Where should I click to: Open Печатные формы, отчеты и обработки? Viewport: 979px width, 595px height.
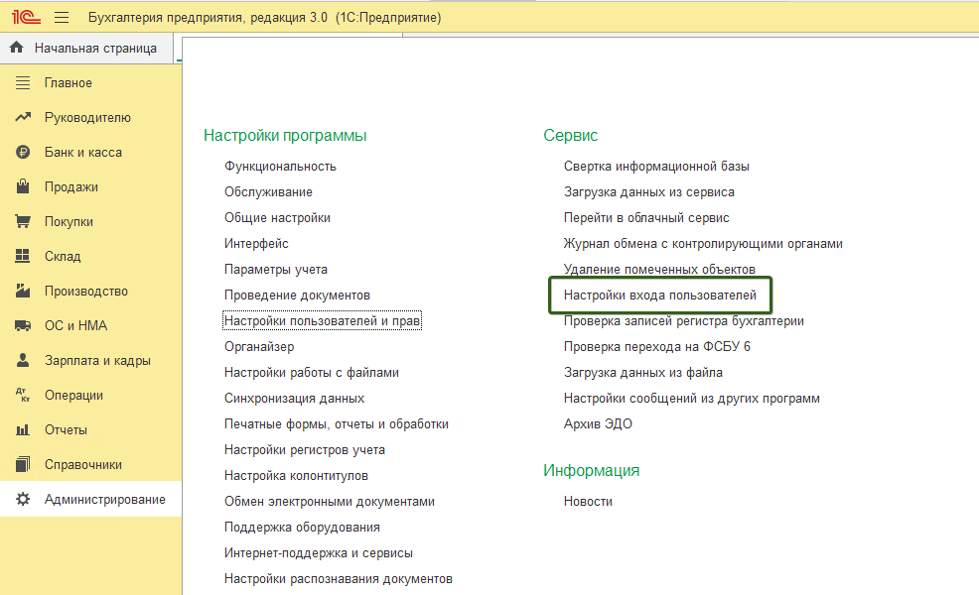pyautogui.click(x=337, y=424)
